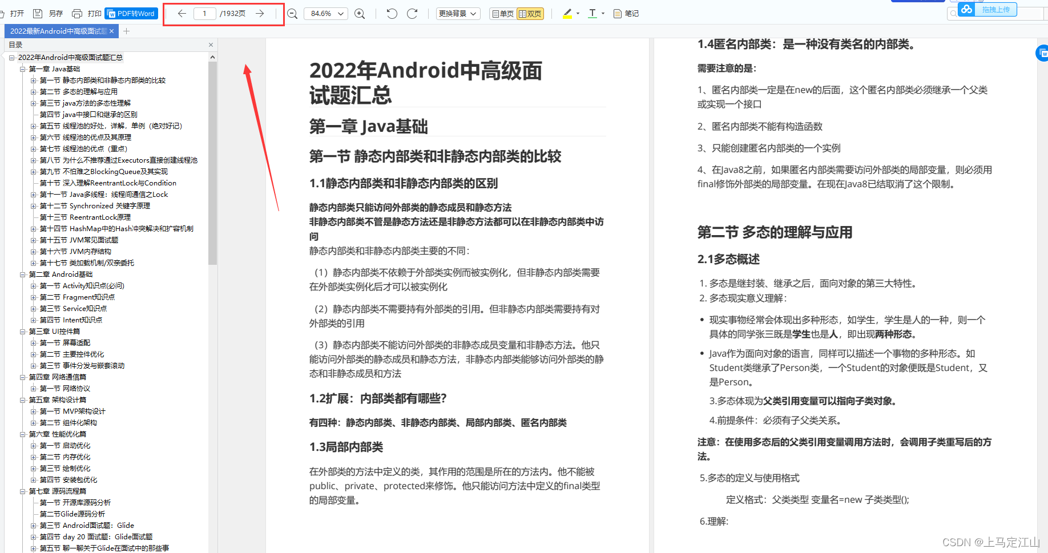Image resolution: width=1048 pixels, height=553 pixels.
Task: Collapse 第二章 Android基础 chapter node
Action: tap(23, 274)
